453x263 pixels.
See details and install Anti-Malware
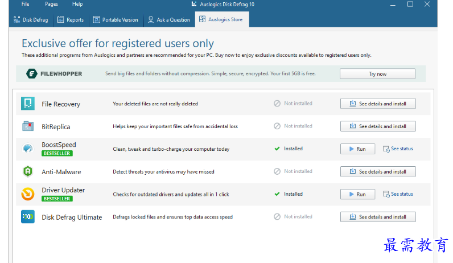coord(378,172)
